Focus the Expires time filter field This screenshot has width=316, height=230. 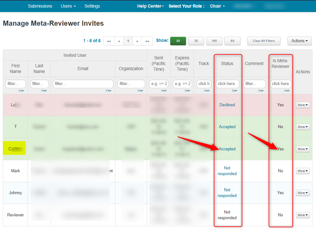182,84
